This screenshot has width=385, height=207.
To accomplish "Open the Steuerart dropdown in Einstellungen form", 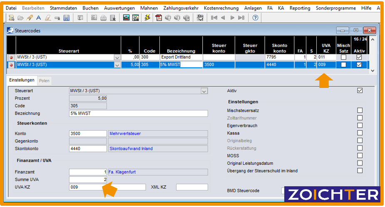I will [204, 91].
